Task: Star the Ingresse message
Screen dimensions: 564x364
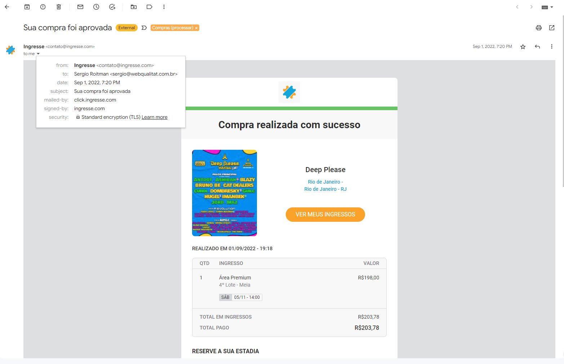Action: click(x=523, y=46)
